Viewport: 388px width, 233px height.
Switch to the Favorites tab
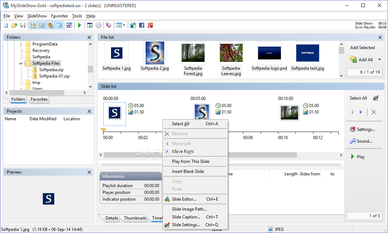tap(39, 99)
